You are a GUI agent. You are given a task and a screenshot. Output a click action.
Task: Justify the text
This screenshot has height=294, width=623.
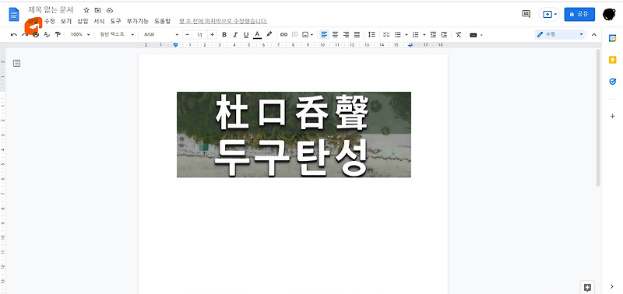point(357,35)
